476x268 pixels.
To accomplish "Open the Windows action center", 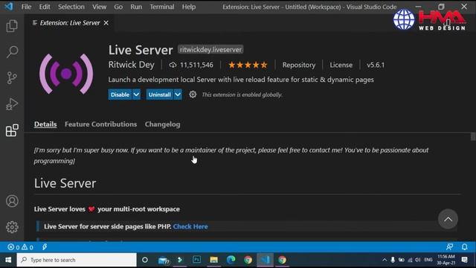I will click(x=464, y=260).
